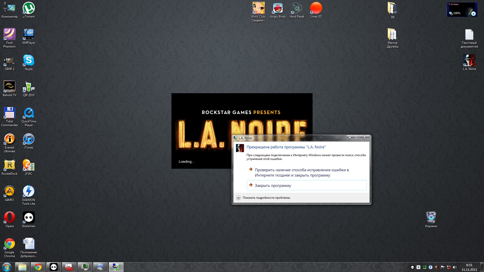
Task: Open Shareman from the taskbar
Action: point(54,267)
